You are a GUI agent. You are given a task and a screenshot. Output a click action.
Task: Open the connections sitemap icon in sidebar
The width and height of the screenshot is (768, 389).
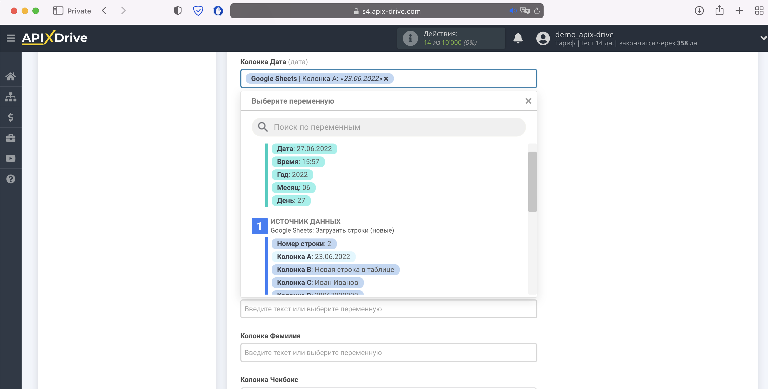11,97
